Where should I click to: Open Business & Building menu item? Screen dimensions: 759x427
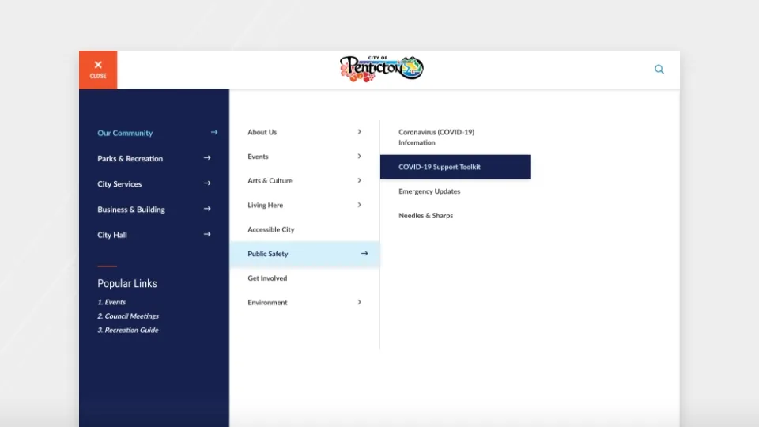[130, 210]
